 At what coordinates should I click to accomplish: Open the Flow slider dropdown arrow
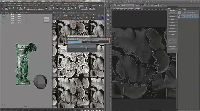point(158,5)
